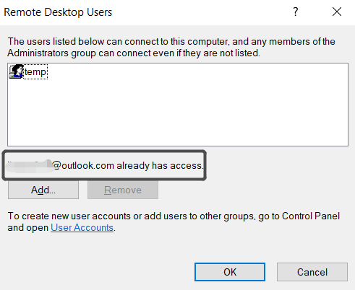Click the grayed Remove button
355x290 pixels.
123,190
